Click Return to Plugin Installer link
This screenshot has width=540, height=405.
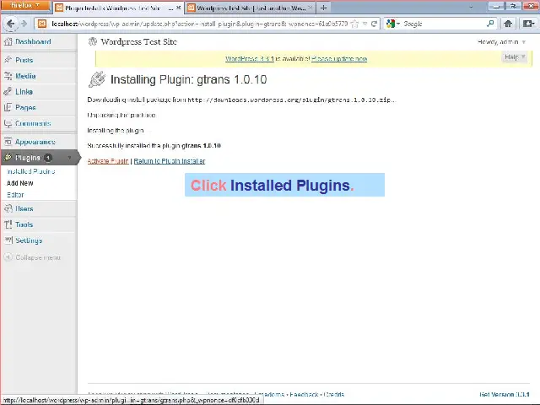[169, 161]
